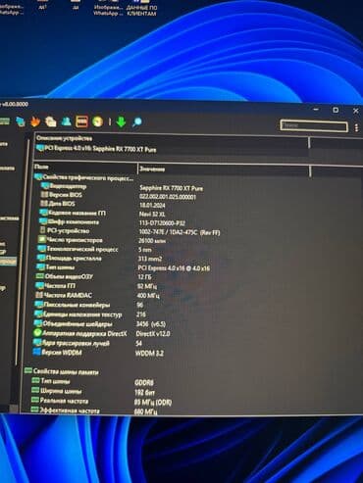Select the 5 nm value
Viewport: 363px width, 483px height.
[145, 250]
